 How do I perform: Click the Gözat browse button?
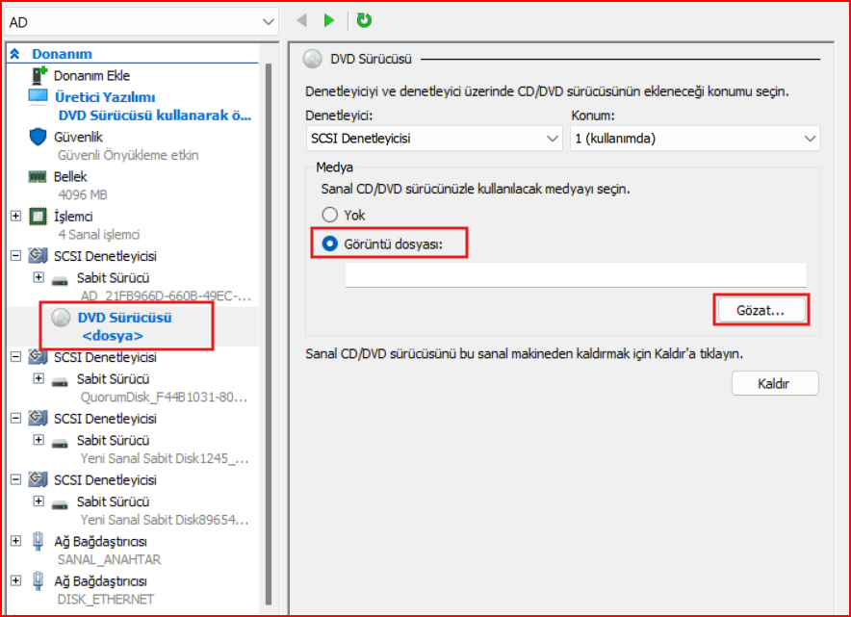coord(760,310)
